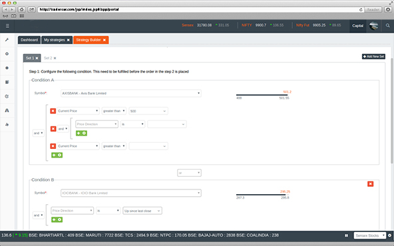The height and width of the screenshot is (246, 394).
Task: Pause the scrolling stock ticker
Action: tap(346, 235)
